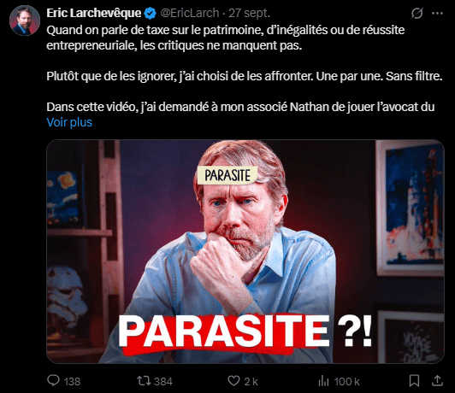Click the Grok slashed-circle icon
Viewport: 455px width, 393px height.
coord(417,14)
